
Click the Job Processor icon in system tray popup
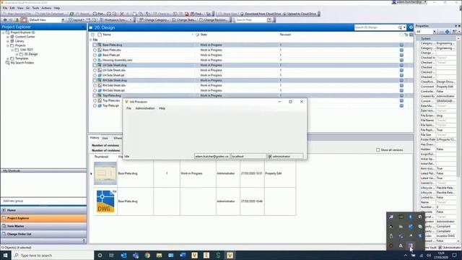(x=411, y=246)
